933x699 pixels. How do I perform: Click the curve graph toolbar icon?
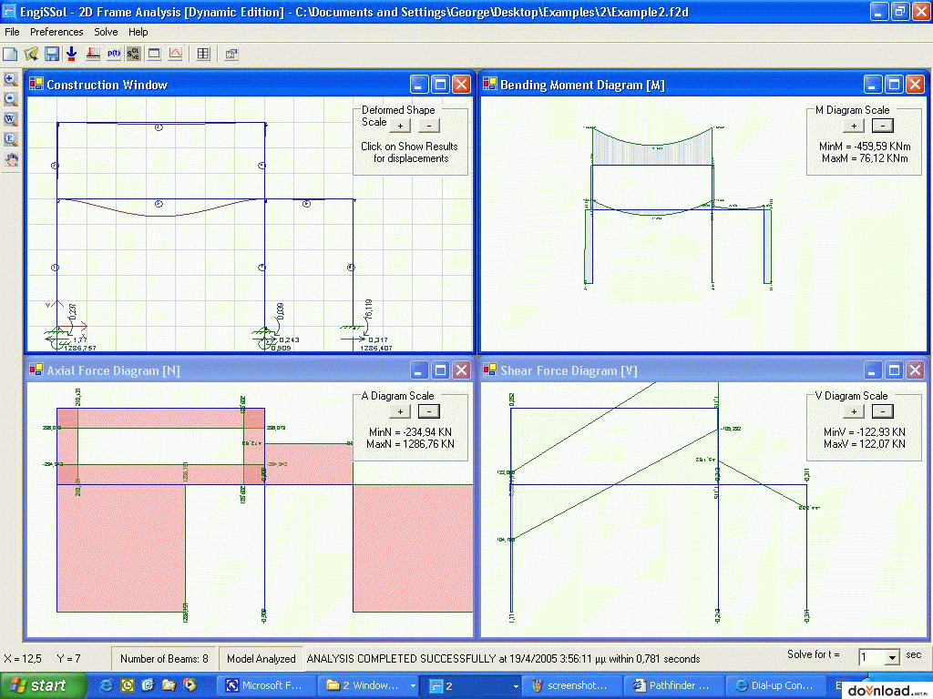click(175, 54)
